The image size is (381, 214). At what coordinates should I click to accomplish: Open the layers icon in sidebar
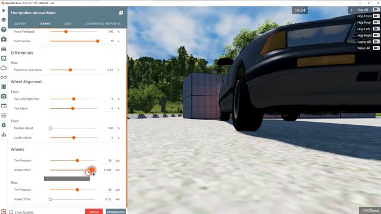tap(4, 20)
